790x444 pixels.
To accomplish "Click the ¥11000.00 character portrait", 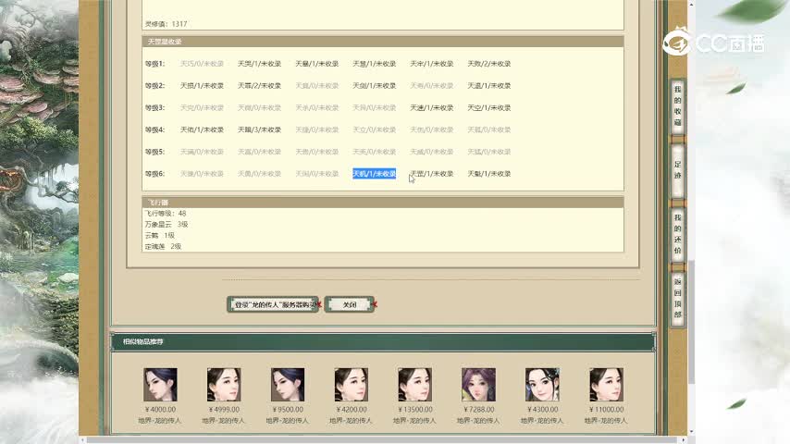I will click(606, 384).
